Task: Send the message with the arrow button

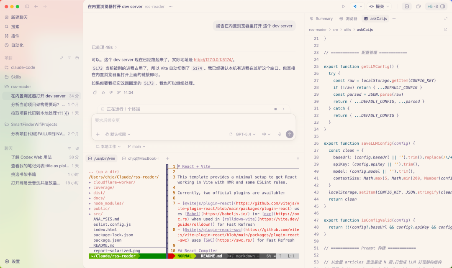Action: 290,134
